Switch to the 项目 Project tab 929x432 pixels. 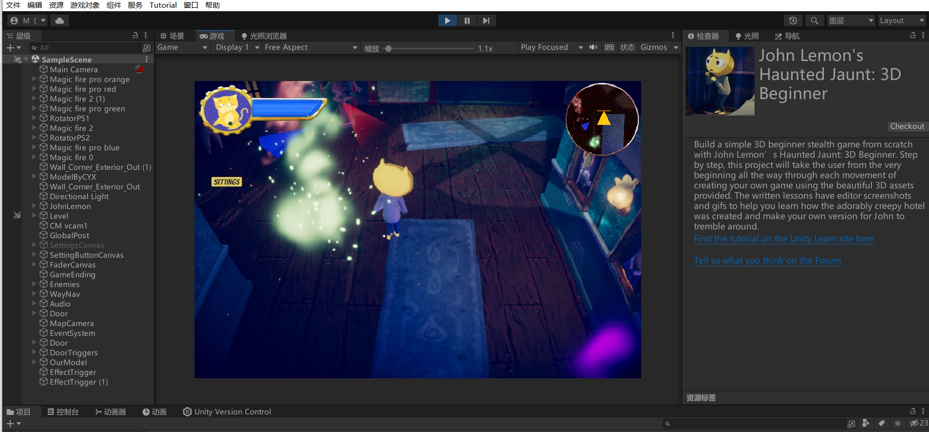[19, 412]
